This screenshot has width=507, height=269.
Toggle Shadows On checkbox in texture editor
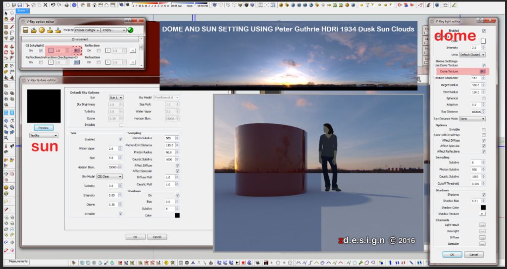[x=178, y=195]
